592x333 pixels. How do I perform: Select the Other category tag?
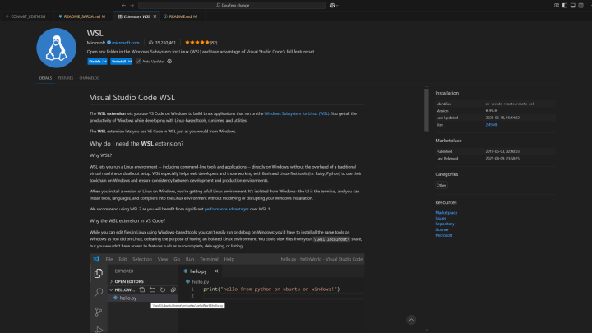tap(441, 185)
